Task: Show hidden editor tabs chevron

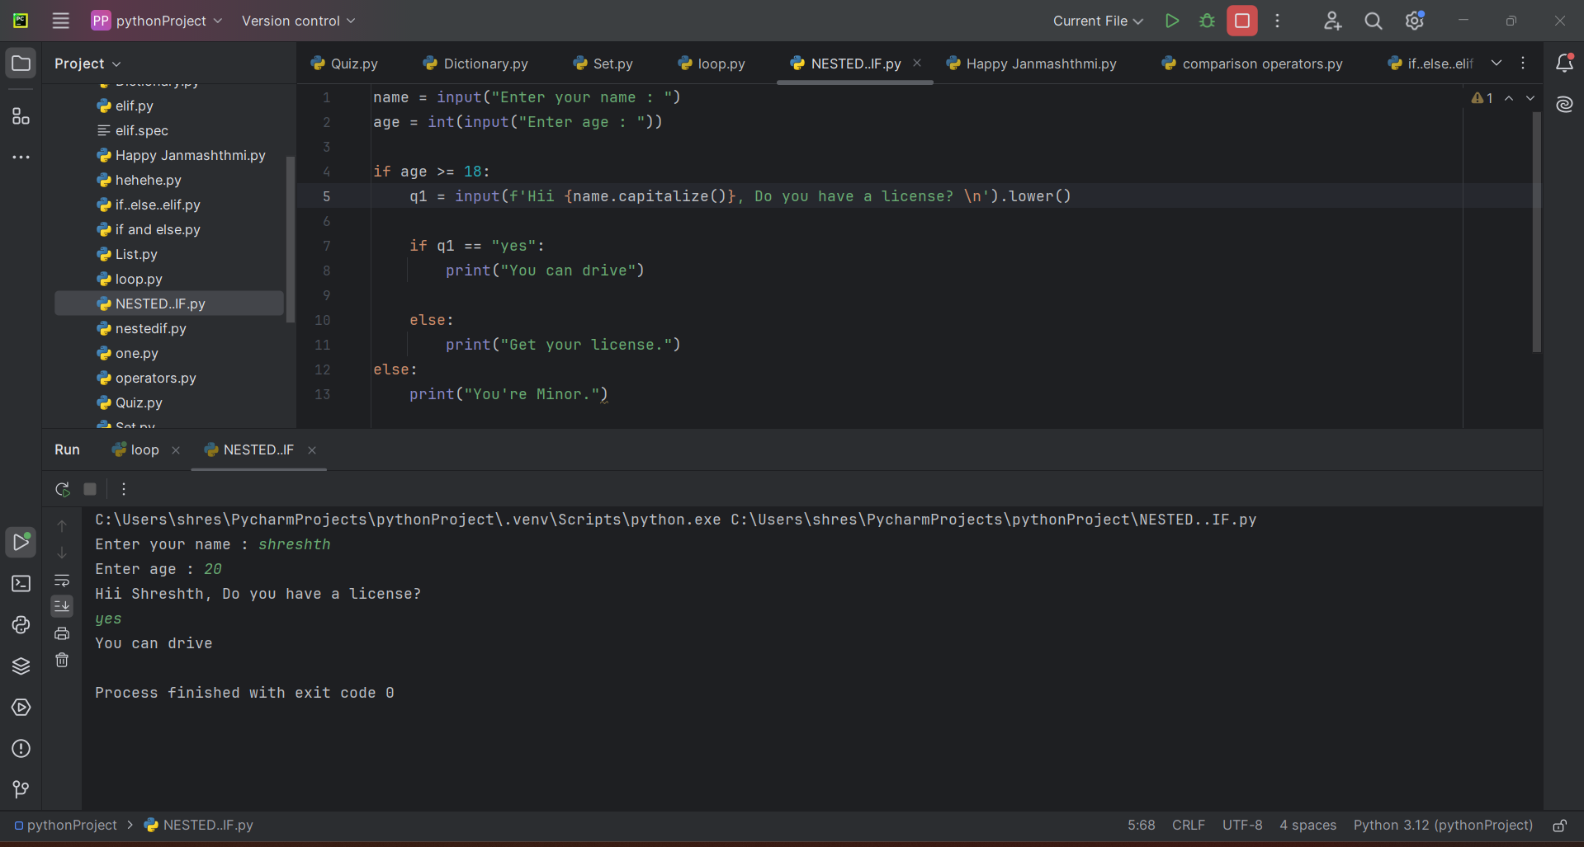Action: pos(1497,63)
